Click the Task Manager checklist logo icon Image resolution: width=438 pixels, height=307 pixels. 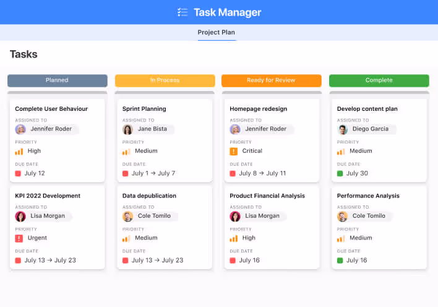182,12
